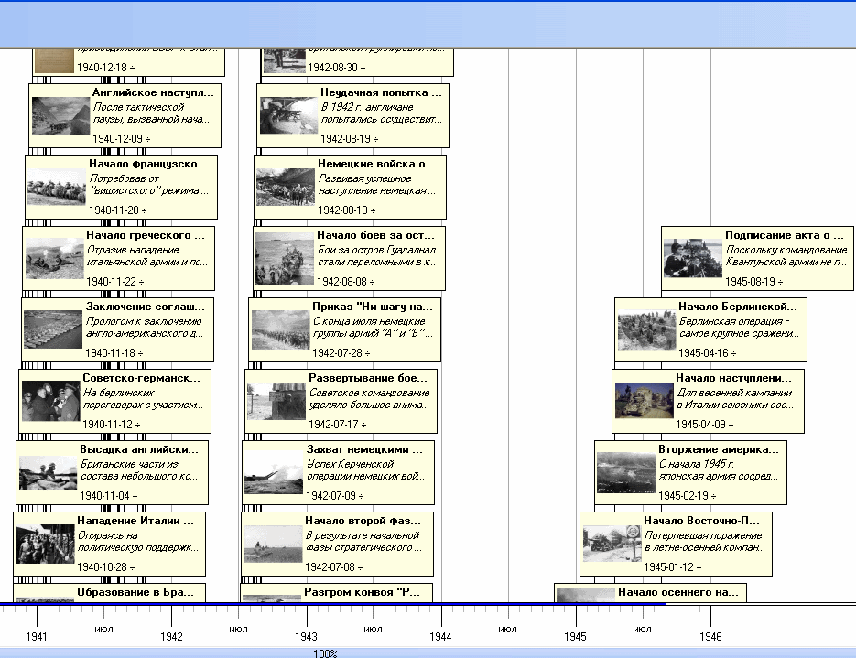
Task: Click the "Начало Берлинской" event picture
Action: pyautogui.click(x=646, y=329)
